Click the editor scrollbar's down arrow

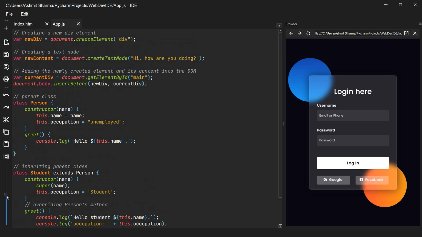[x=280, y=226]
